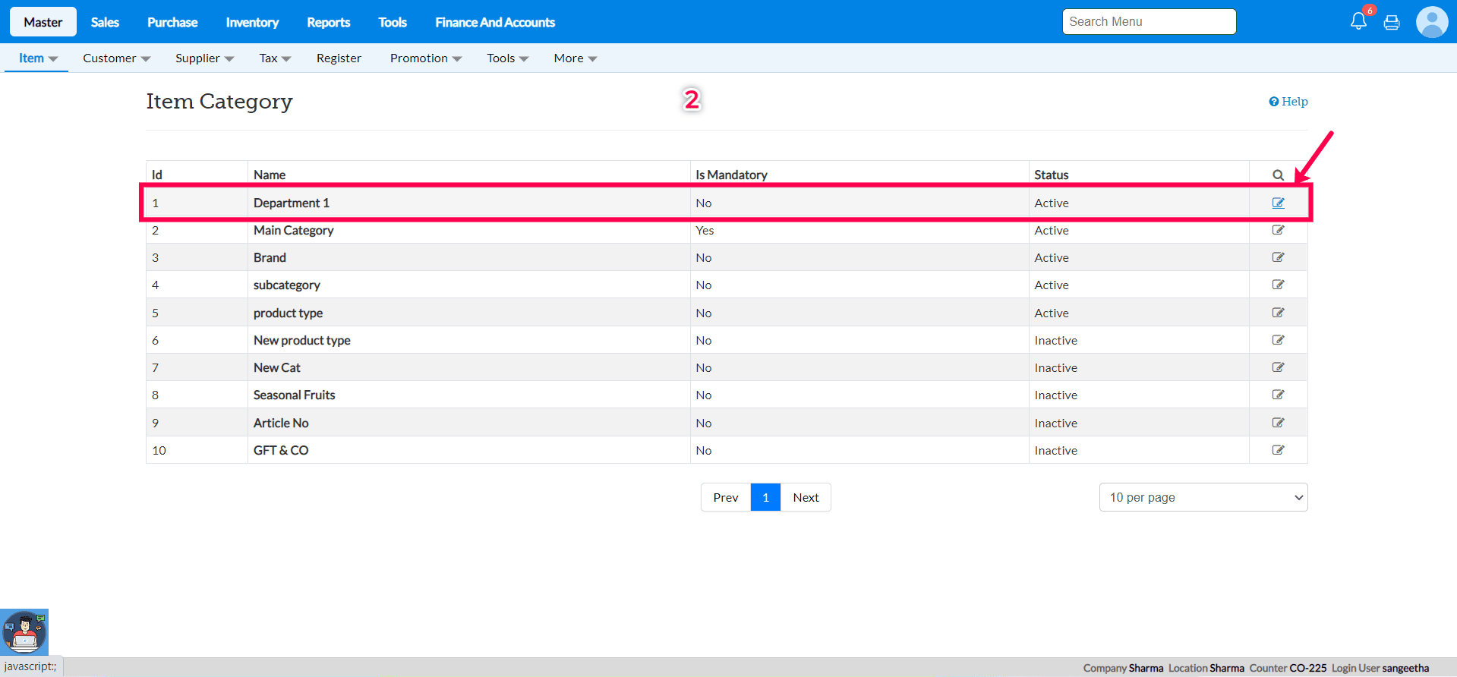Edit the Department 1 row
1457x677 pixels.
pos(1278,203)
